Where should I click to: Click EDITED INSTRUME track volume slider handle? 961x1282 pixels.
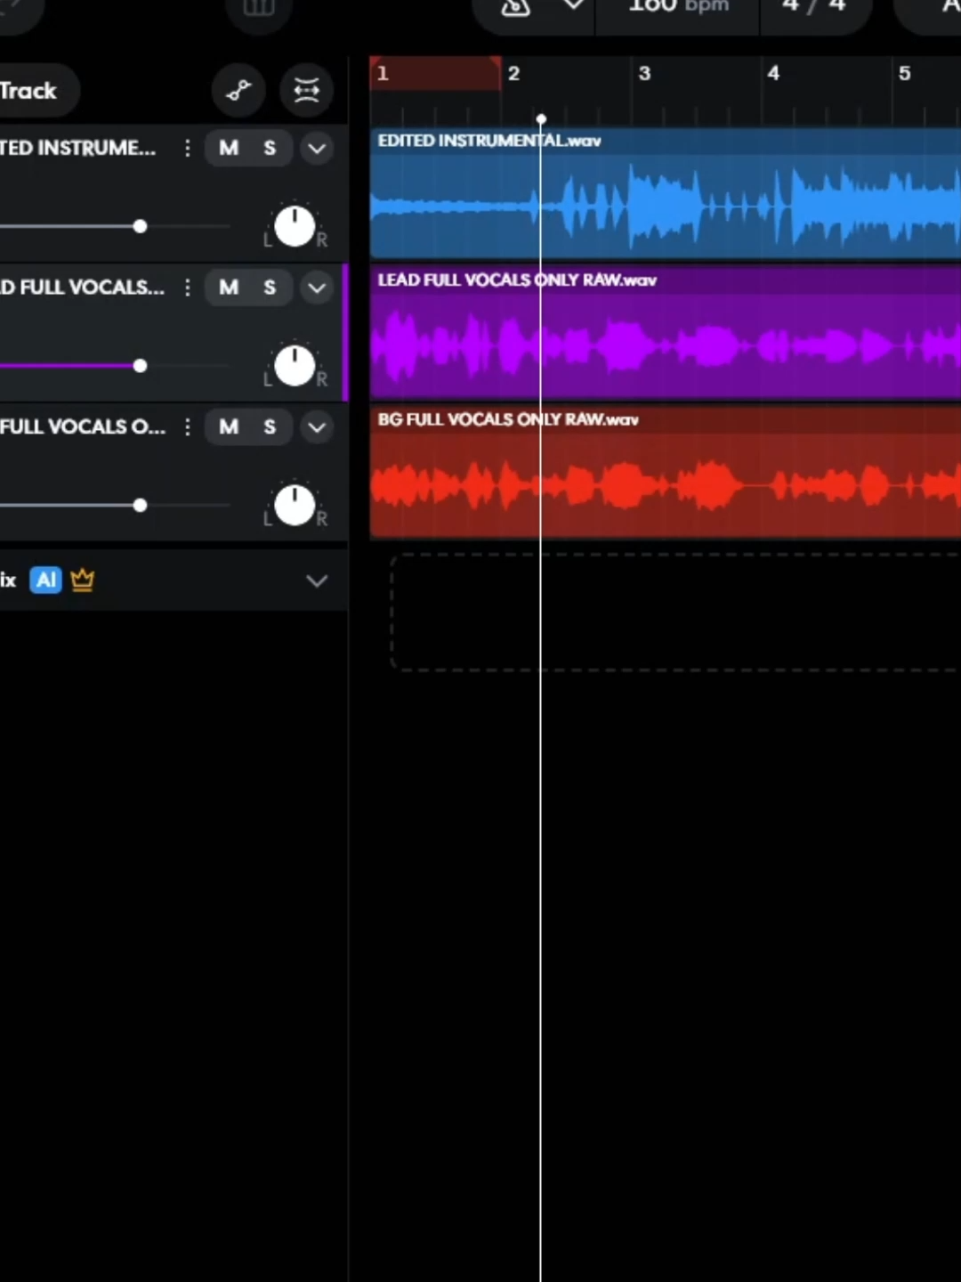[x=140, y=226]
